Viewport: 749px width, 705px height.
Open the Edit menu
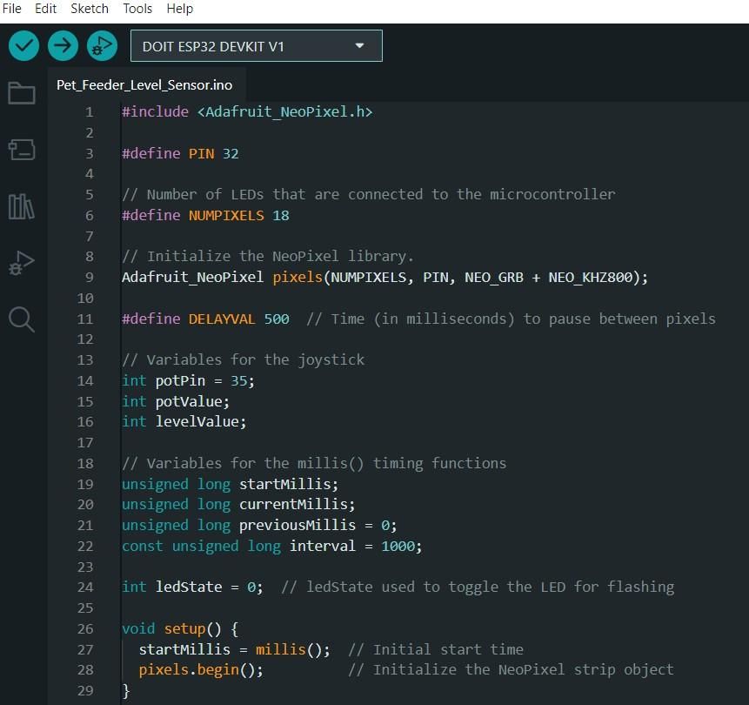tap(46, 9)
